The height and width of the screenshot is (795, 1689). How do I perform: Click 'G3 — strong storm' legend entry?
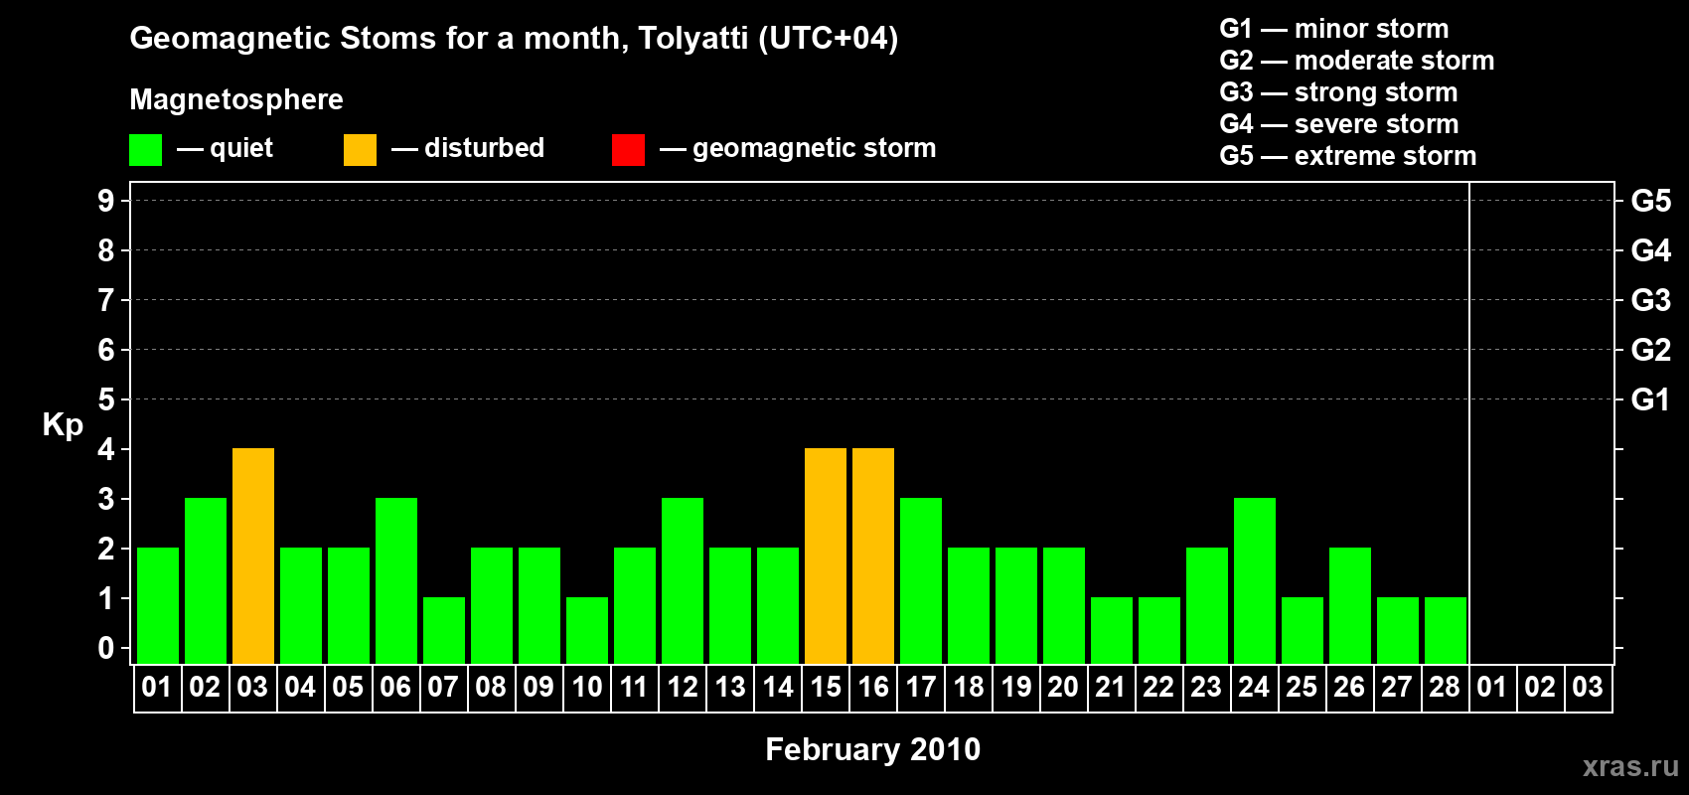point(1338,91)
